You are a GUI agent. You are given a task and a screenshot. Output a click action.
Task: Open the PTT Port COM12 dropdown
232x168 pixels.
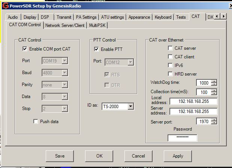point(131,62)
